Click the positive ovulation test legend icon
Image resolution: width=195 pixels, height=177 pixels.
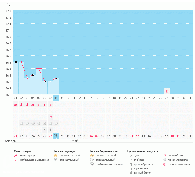pyautogui.click(x=55, y=156)
